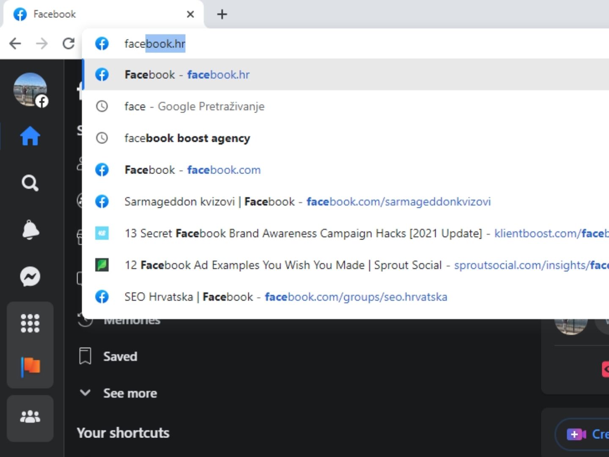This screenshot has height=457, width=609.
Task: Click the clock icon beside 'facebook boost agency'
Action: point(101,138)
